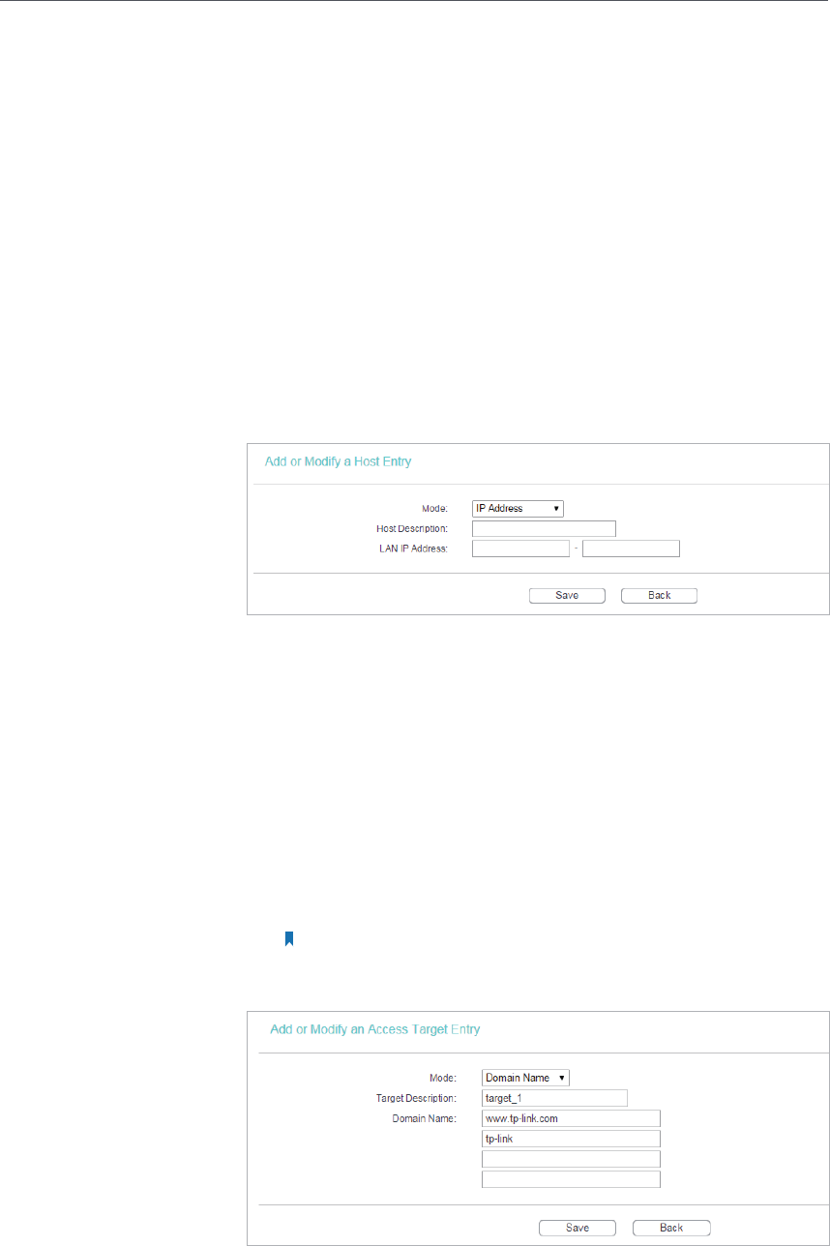Click the Add or Modify a Host Entry heading

click(x=339, y=461)
